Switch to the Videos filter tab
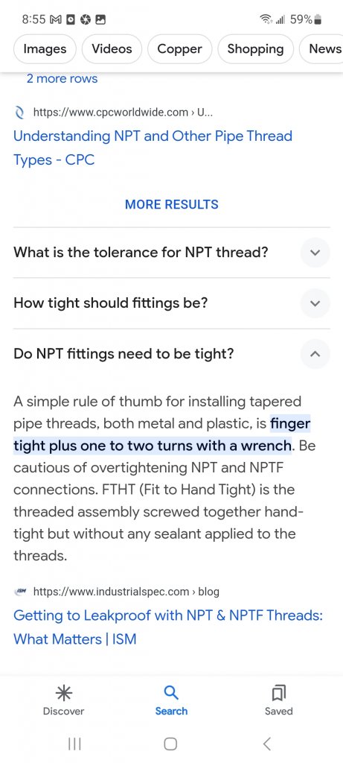 point(112,49)
